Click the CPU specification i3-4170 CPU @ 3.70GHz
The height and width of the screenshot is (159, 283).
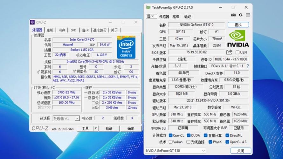95,61
